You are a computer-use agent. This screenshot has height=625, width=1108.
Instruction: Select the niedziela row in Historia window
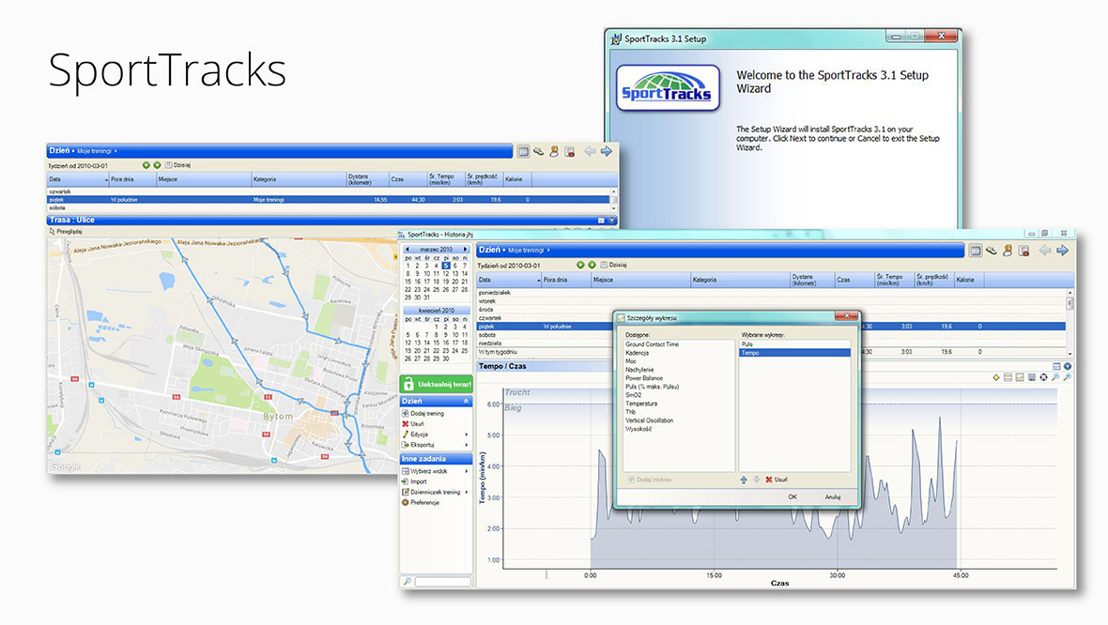[x=772, y=343]
